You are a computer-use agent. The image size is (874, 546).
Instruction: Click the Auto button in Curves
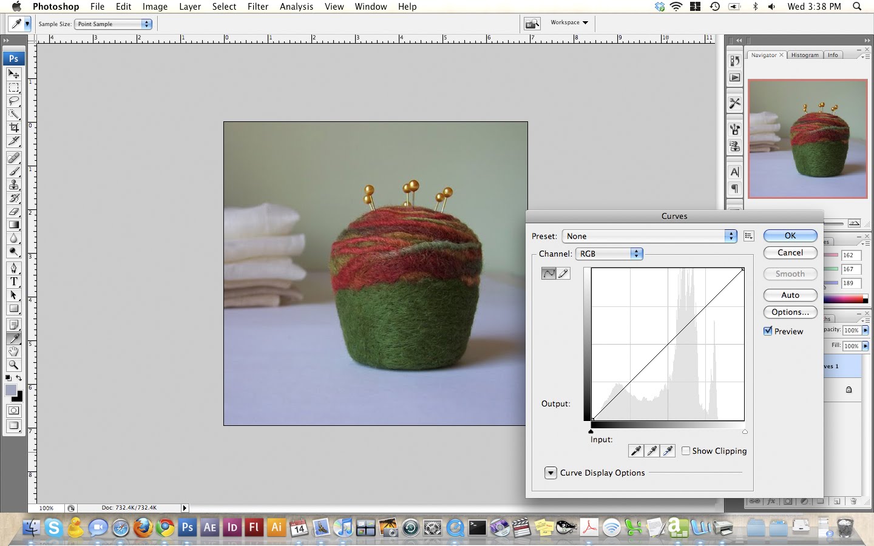[x=790, y=295]
